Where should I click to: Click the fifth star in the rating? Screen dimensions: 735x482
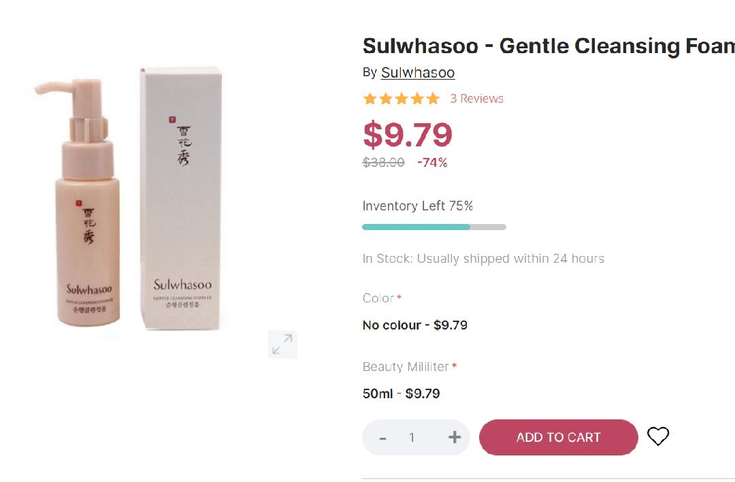coord(433,99)
